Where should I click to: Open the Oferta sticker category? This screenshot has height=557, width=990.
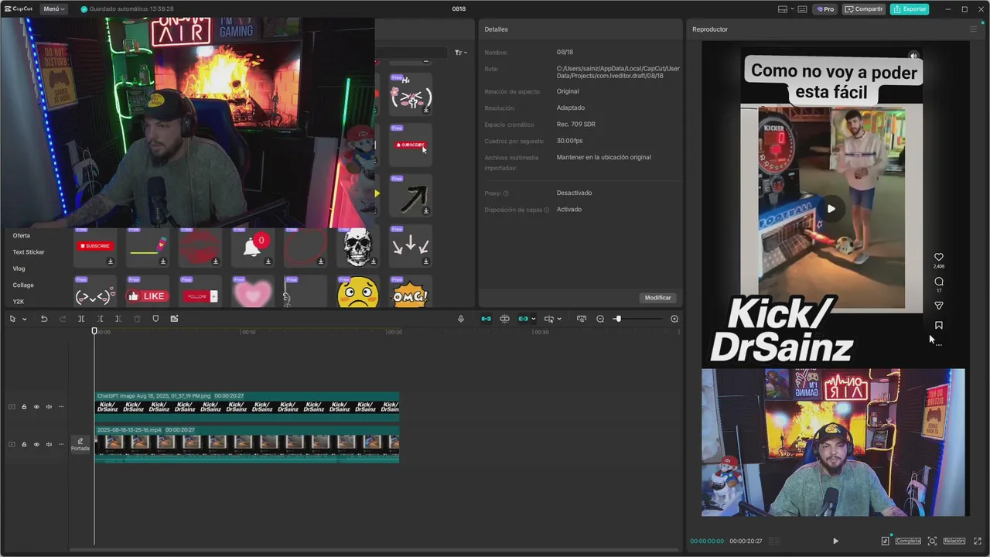[x=22, y=235]
